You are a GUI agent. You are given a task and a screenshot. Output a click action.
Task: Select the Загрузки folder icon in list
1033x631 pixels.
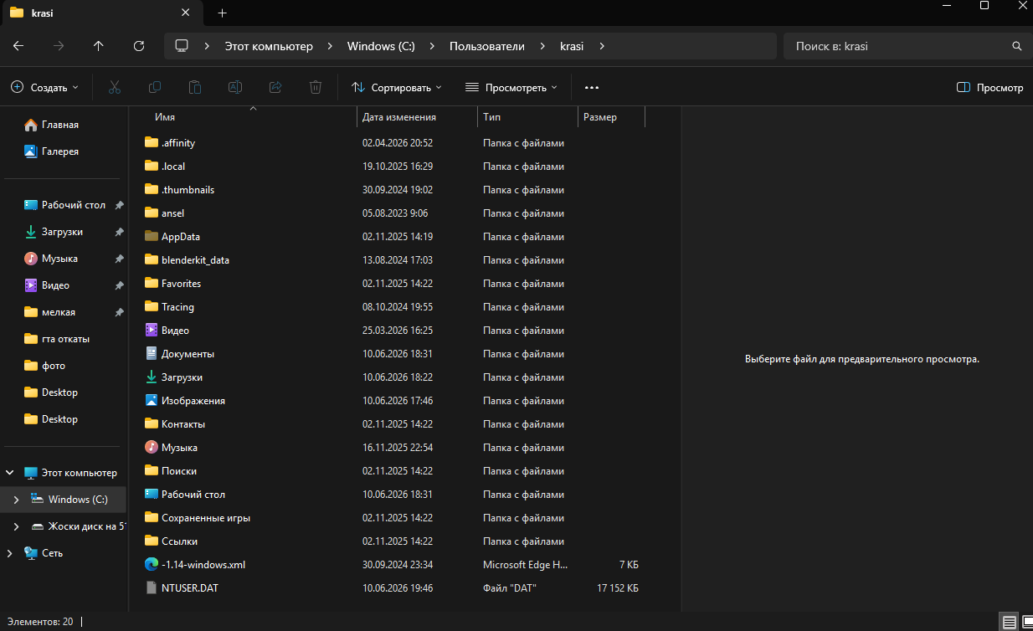152,377
